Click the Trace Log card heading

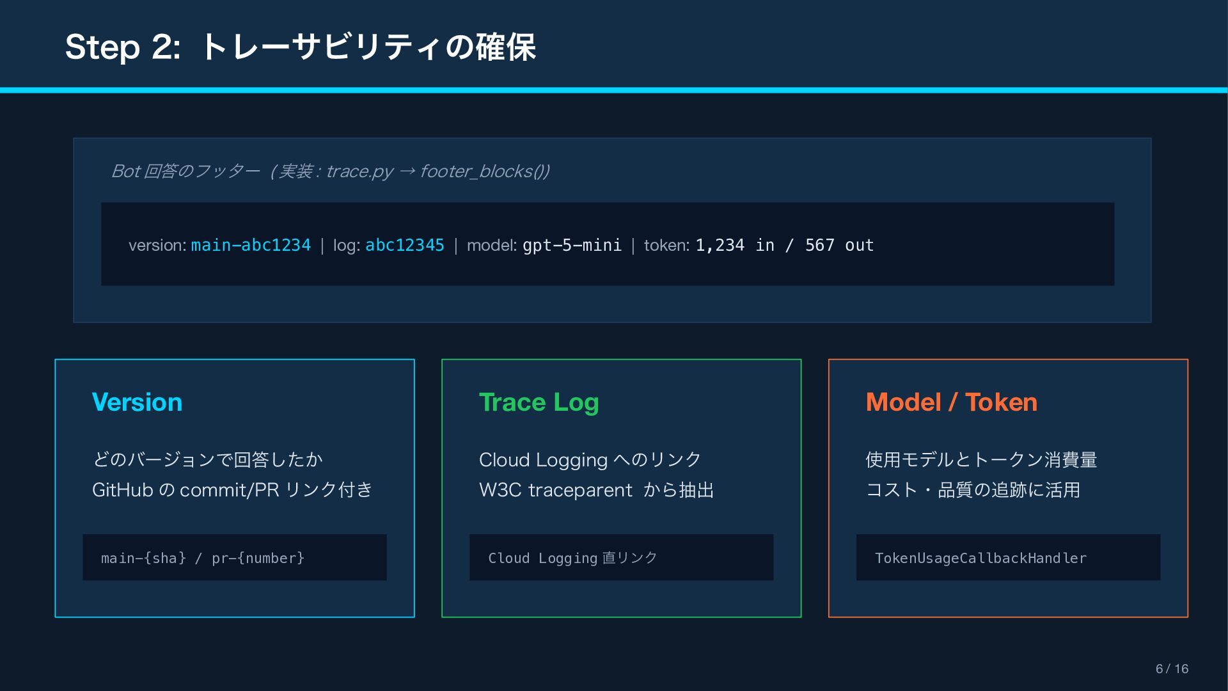[x=539, y=402]
